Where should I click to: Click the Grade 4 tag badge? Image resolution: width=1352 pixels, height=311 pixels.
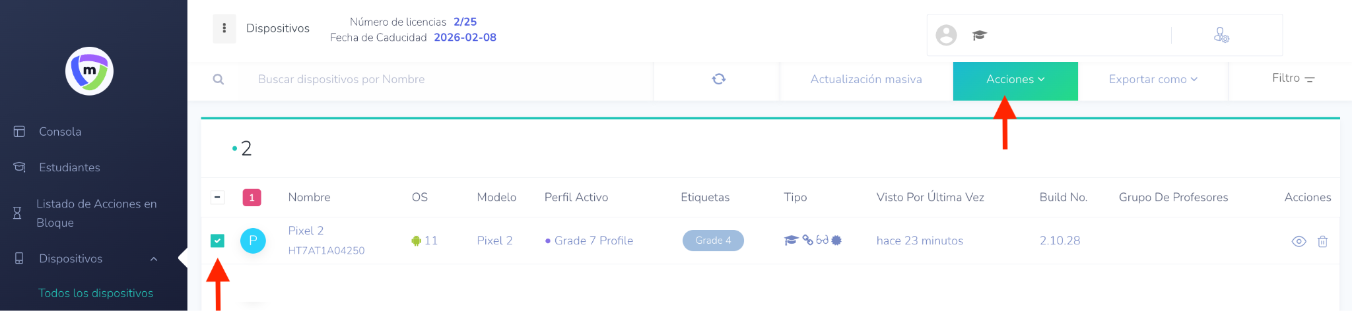click(x=713, y=240)
